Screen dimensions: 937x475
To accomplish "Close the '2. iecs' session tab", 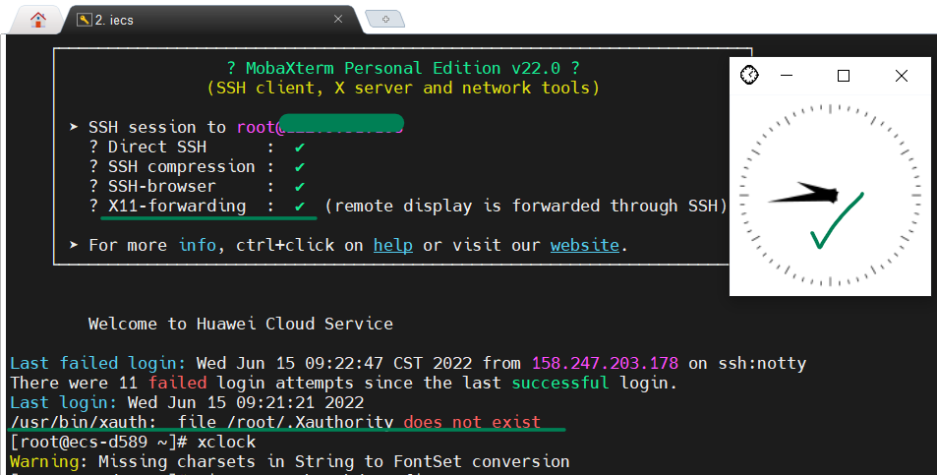I will coord(338,19).
